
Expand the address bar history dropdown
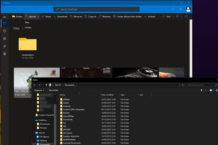pyautogui.click(x=180, y=85)
